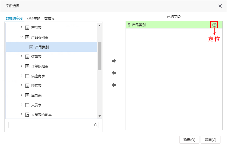Click the 人员表的副本 table copy icon

click(27, 115)
